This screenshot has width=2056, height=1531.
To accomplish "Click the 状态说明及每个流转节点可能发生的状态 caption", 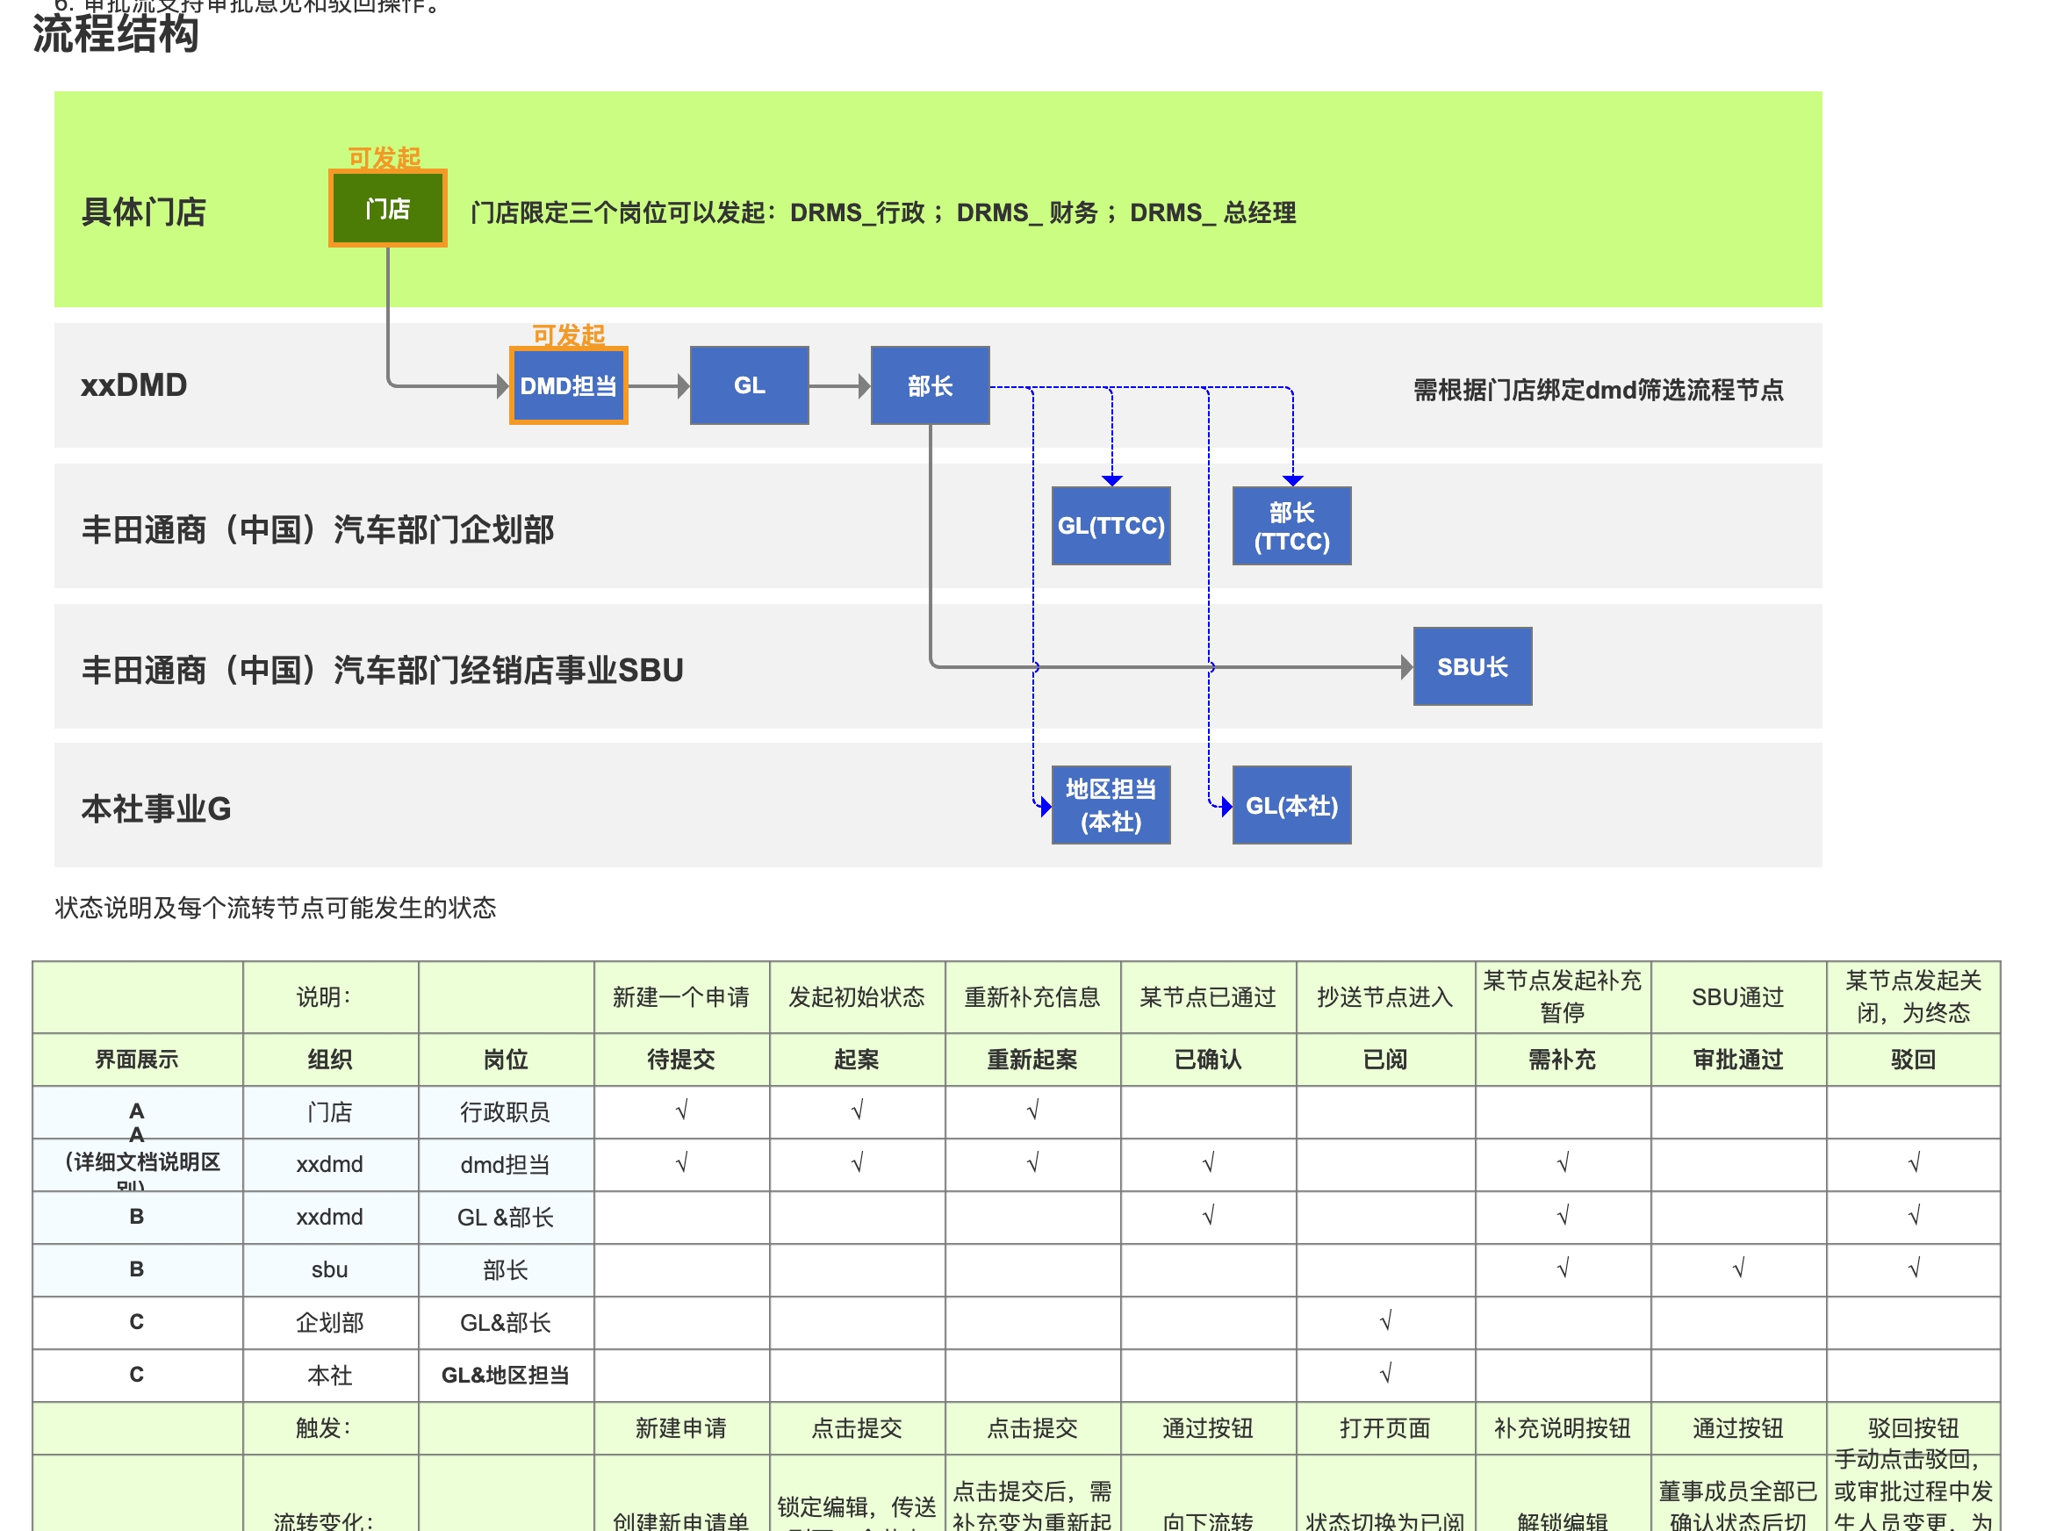I will pos(275,908).
